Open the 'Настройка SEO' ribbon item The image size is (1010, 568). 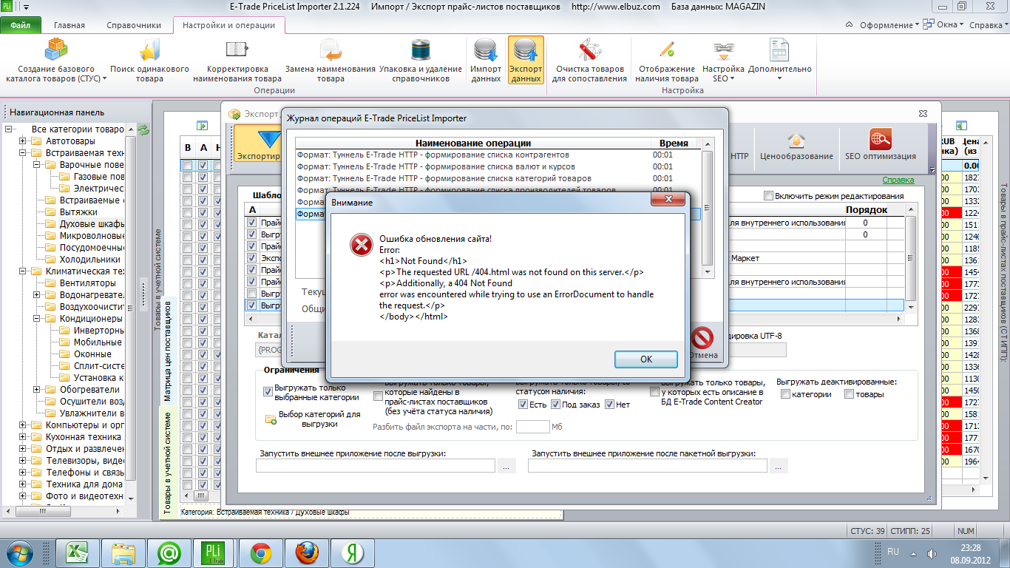[723, 60]
